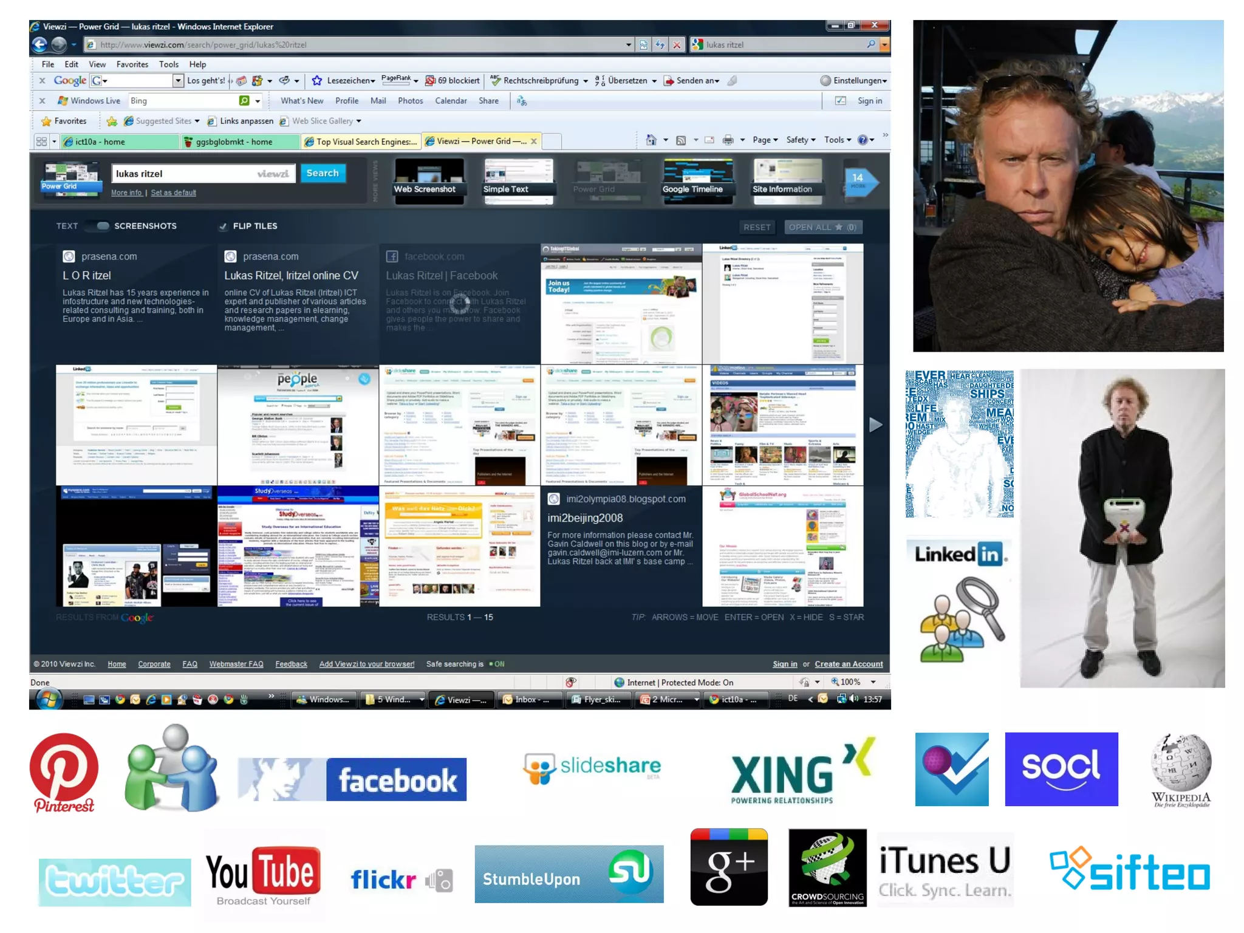Toggle the Text/Screenshots view switch
This screenshot has width=1244, height=933.
click(97, 226)
